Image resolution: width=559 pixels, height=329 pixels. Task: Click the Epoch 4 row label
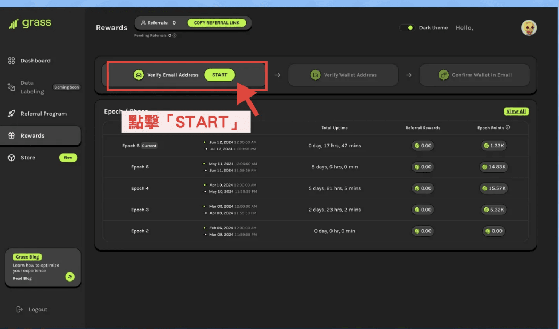[x=140, y=188]
